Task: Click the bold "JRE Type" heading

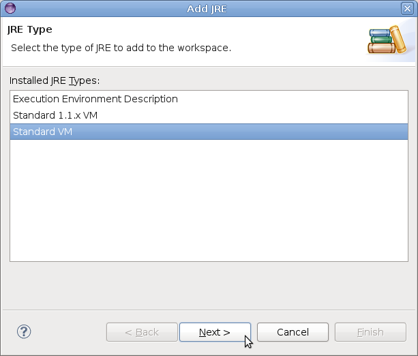Action: [30, 29]
